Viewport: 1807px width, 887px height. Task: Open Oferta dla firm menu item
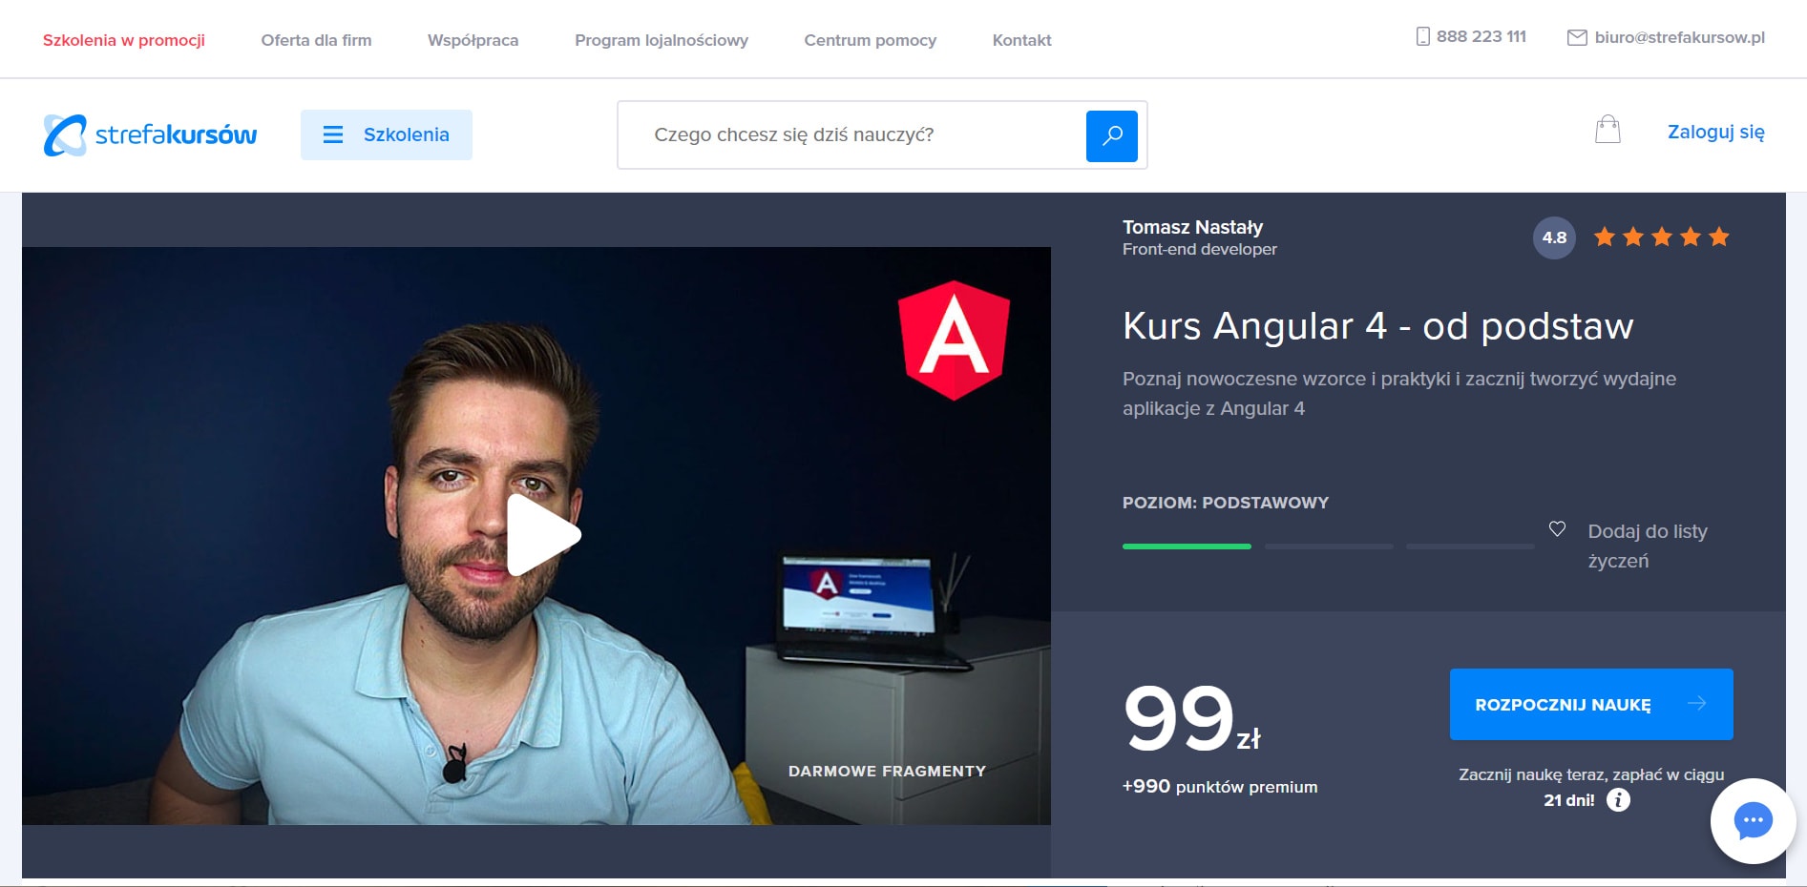click(x=316, y=40)
